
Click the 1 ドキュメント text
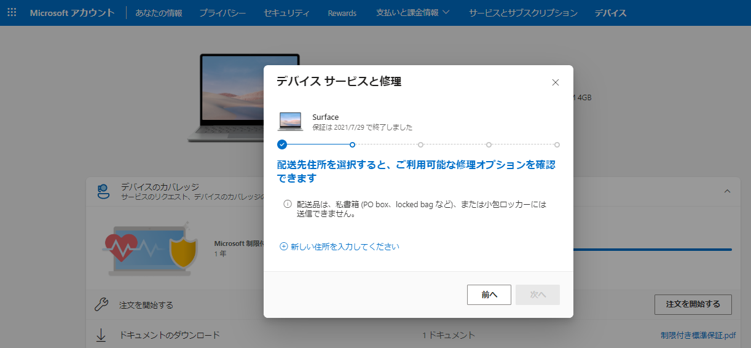coord(449,335)
